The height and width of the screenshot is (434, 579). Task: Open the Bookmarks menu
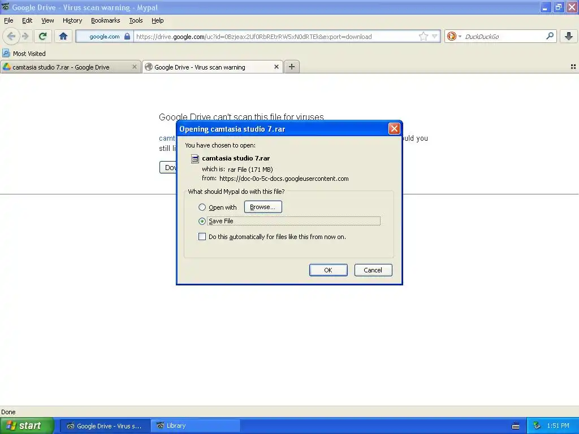pos(106,20)
